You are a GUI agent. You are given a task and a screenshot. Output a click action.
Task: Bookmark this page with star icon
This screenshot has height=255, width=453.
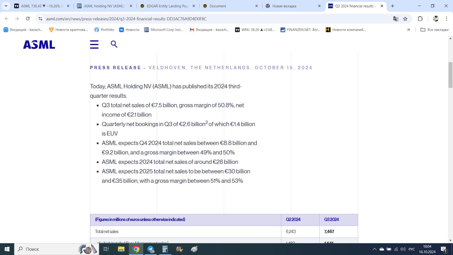405,19
